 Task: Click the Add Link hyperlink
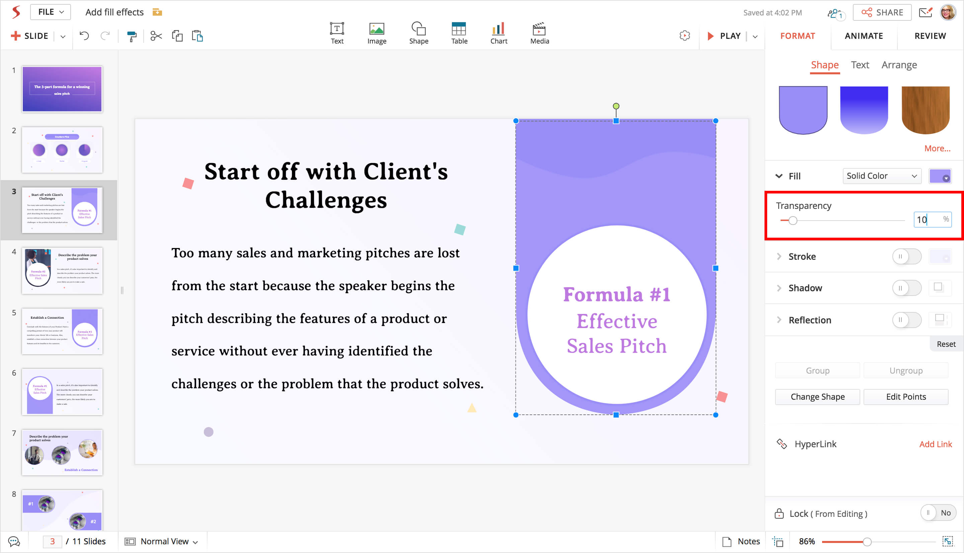935,444
